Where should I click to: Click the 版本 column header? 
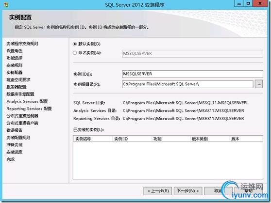246,139
